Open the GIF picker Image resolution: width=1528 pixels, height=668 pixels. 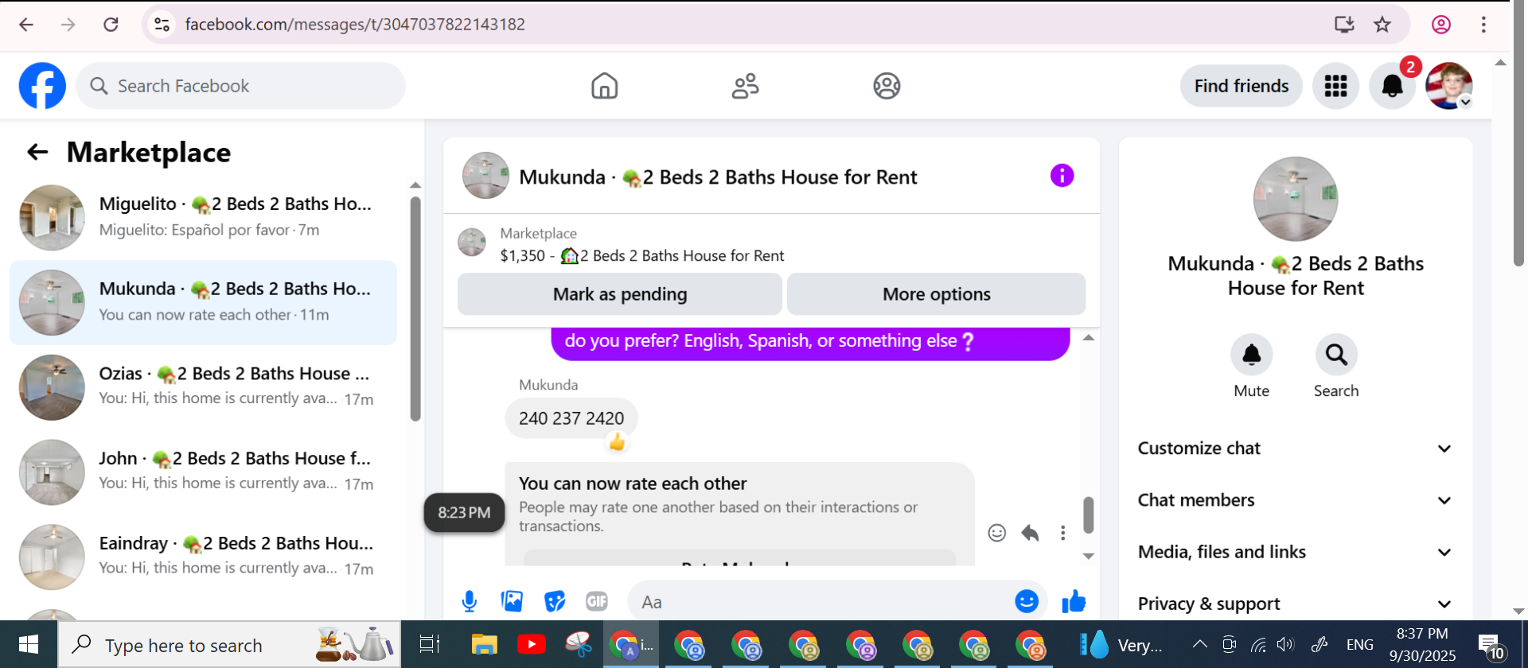(597, 602)
